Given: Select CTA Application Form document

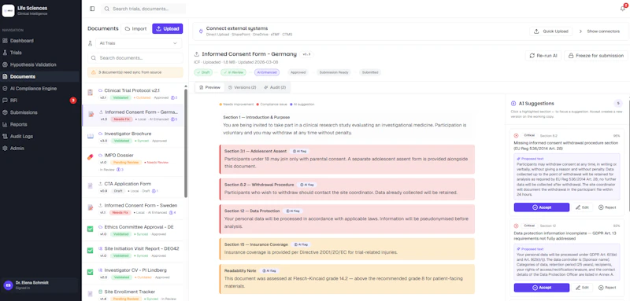Looking at the screenshot, I should pyautogui.click(x=133, y=187).
